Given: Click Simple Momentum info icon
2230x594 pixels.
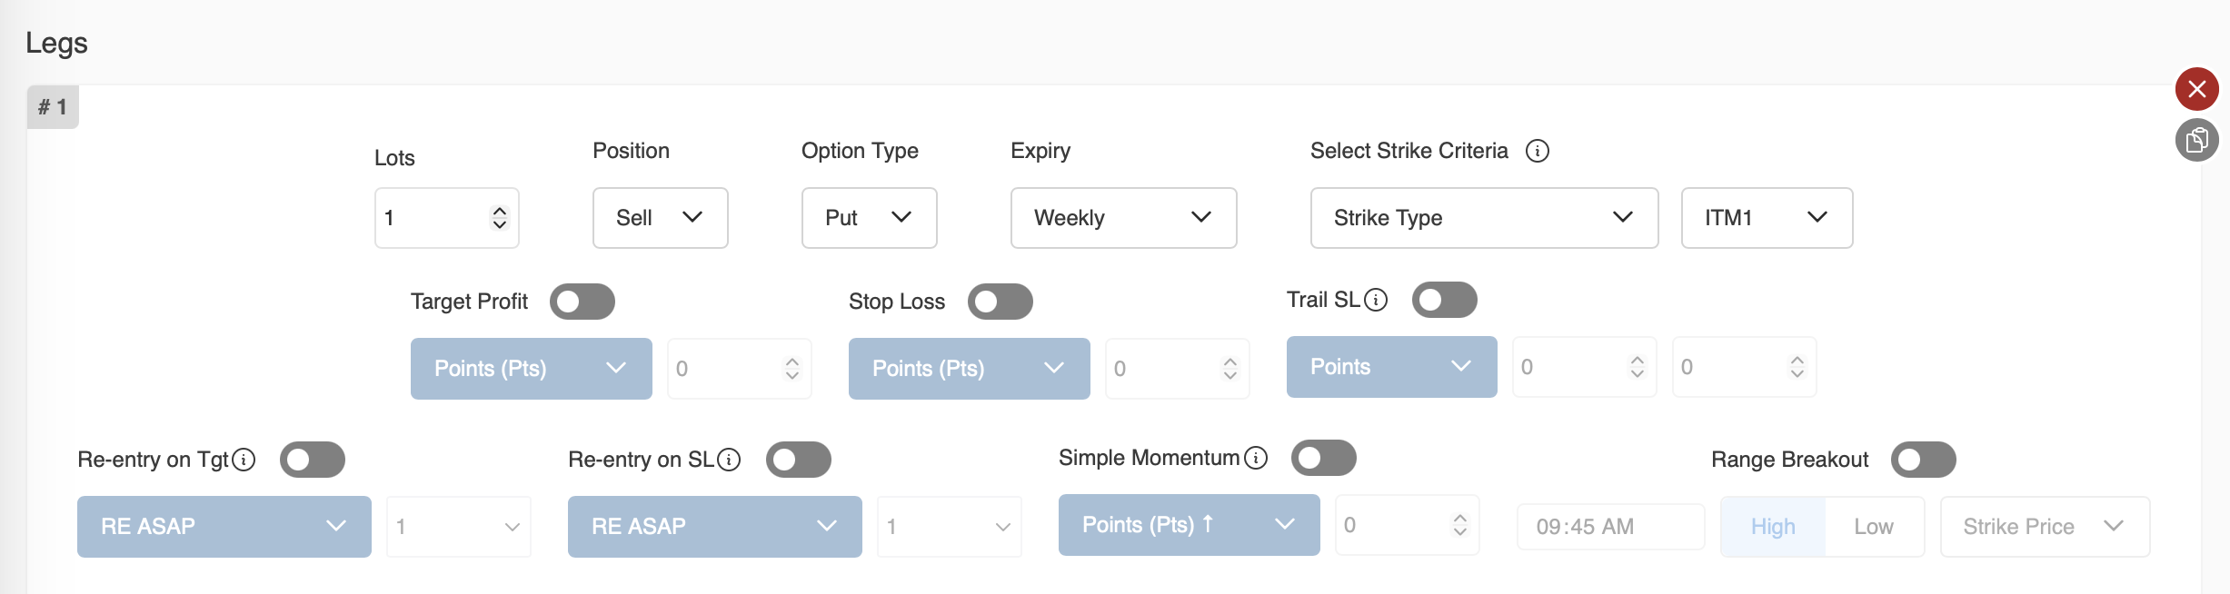Looking at the screenshot, I should coord(1256,458).
